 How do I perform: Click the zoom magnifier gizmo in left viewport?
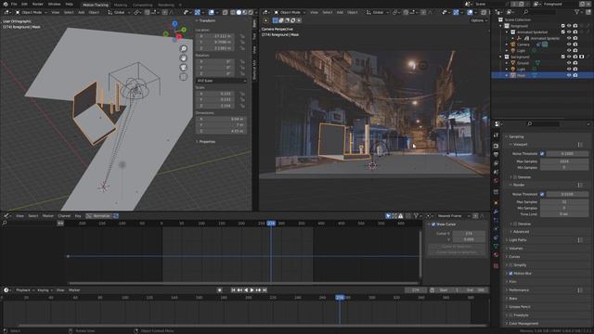[x=184, y=49]
